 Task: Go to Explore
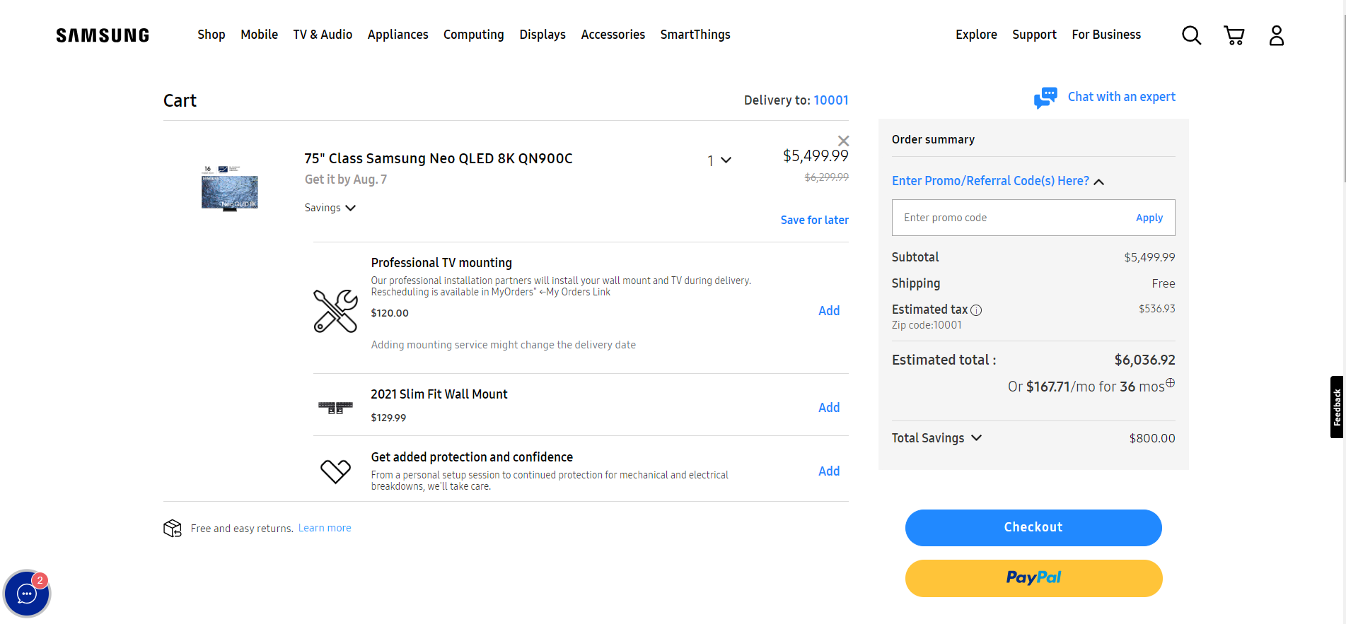pyautogui.click(x=976, y=35)
